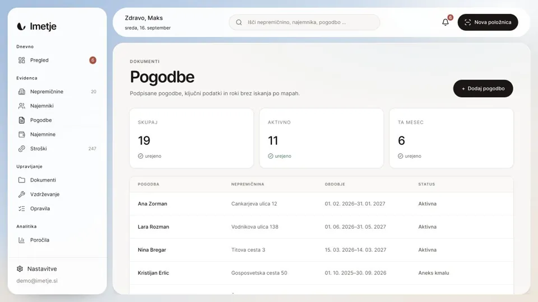Click the Stroški coins icon
This screenshot has width=538, height=302.
[x=22, y=149]
